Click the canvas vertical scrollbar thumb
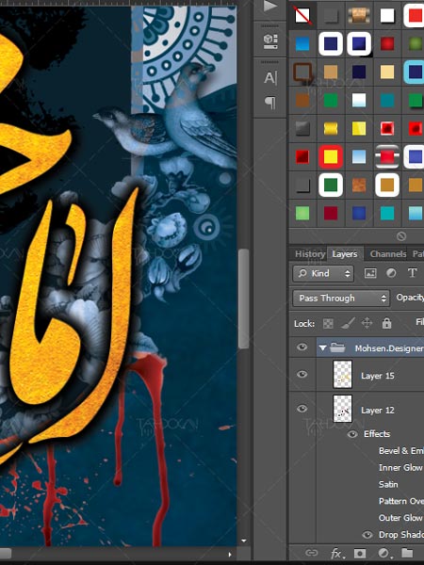The width and height of the screenshot is (424, 565). (x=244, y=299)
